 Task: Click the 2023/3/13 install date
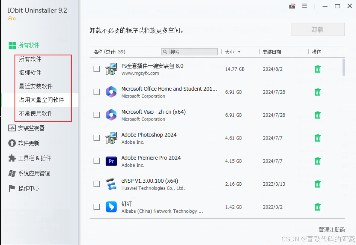pos(274,184)
